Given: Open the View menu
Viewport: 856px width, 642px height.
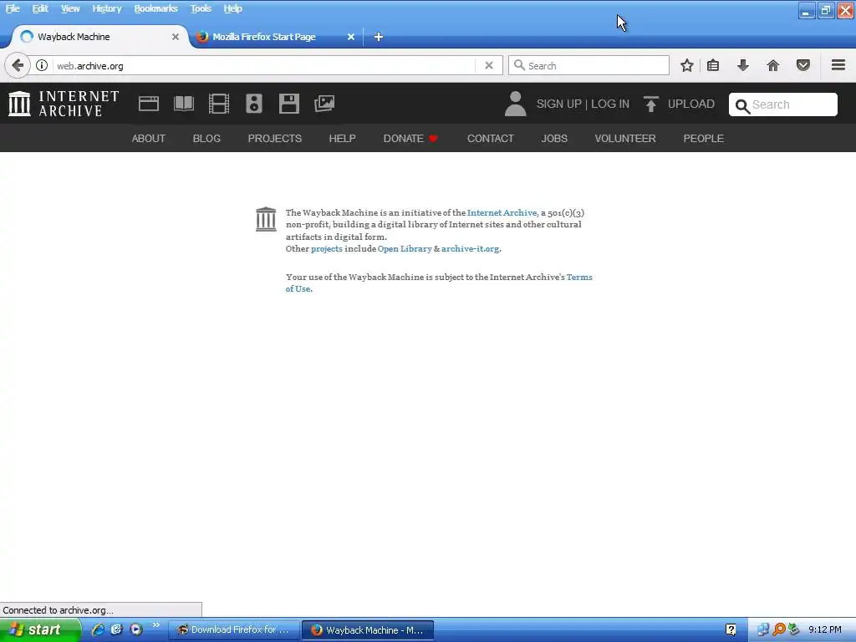Looking at the screenshot, I should coord(70,8).
